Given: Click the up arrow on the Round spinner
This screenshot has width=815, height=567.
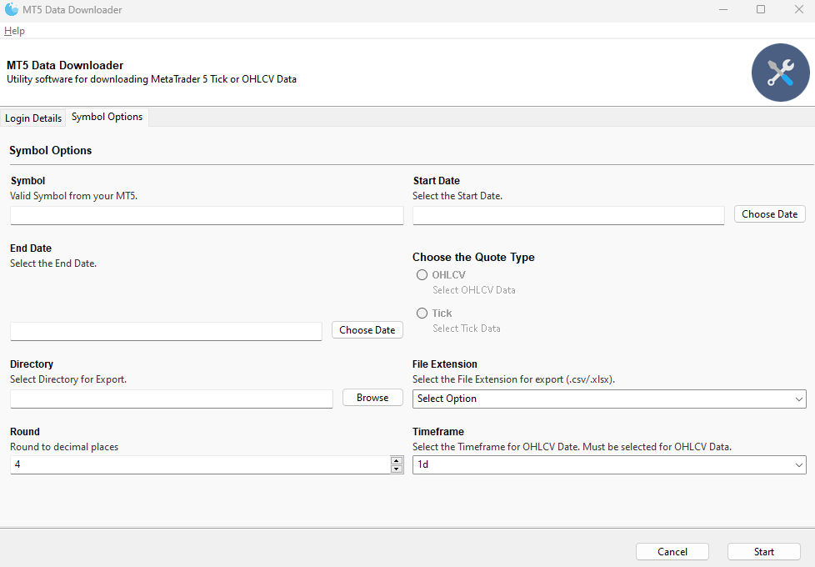Looking at the screenshot, I should [396, 460].
